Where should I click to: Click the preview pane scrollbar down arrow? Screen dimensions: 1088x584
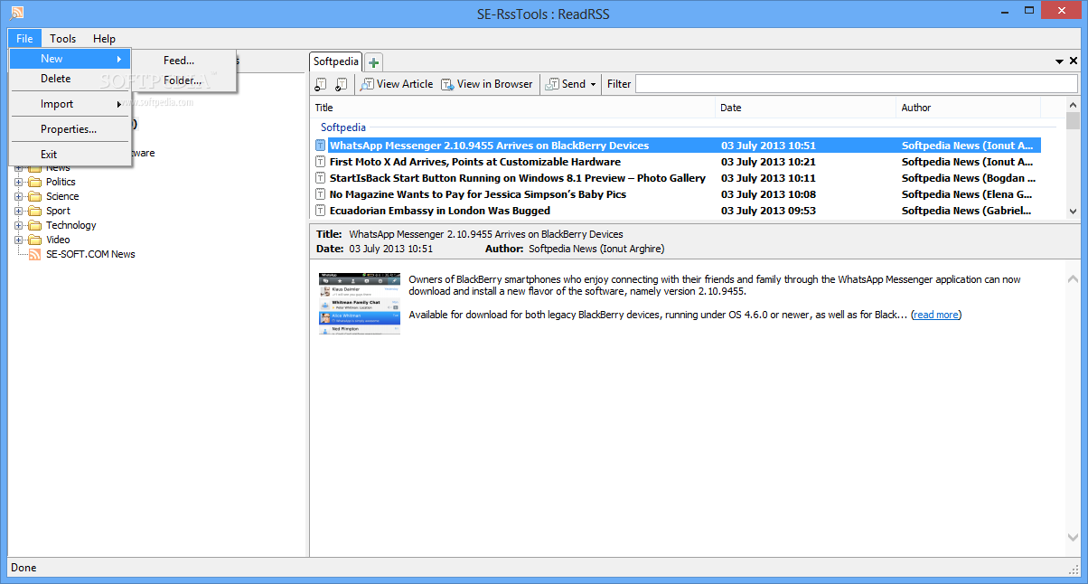tap(1073, 537)
